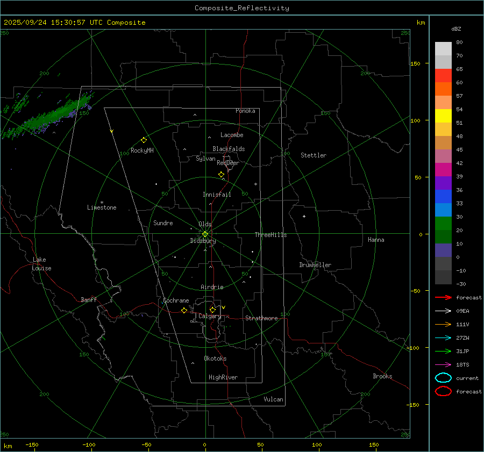Click the UTC Composite timestamp text
Image resolution: width=484 pixels, height=452 pixels.
pos(74,22)
